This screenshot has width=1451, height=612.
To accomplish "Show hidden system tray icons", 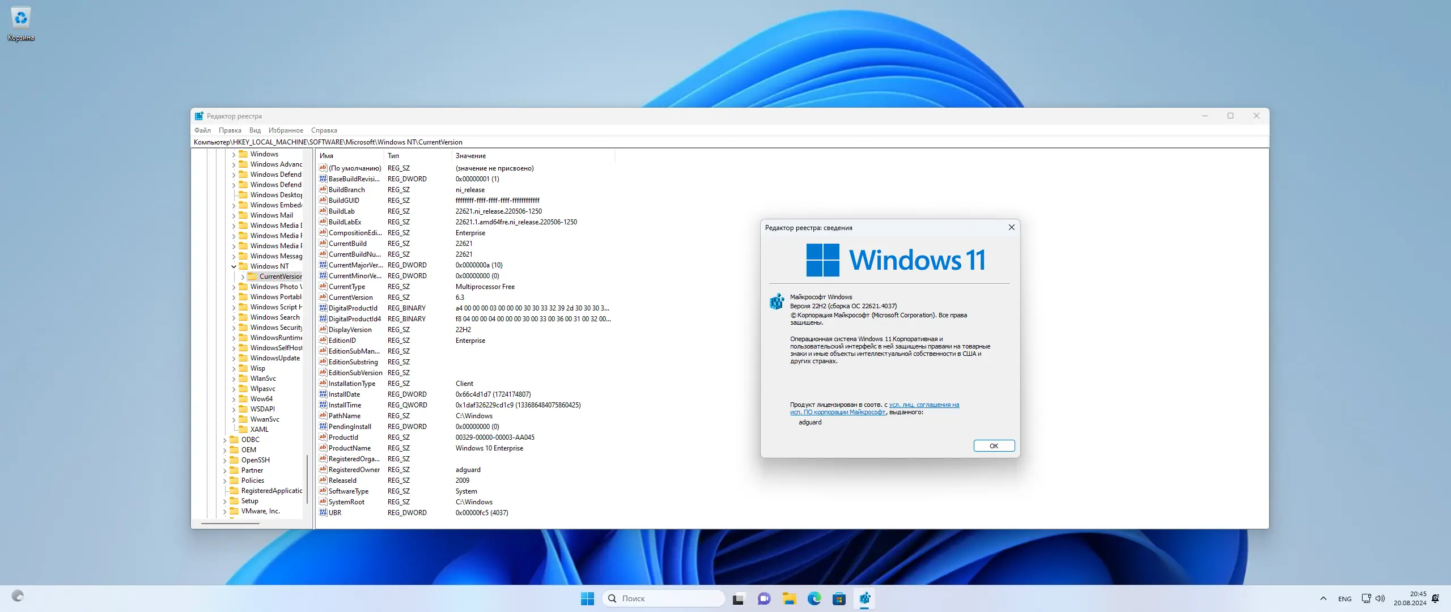I will pos(1323,598).
